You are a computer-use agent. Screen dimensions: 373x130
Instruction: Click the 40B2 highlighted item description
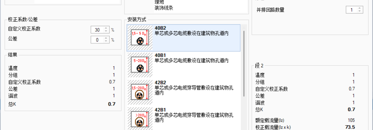pyautogui.click(x=191, y=33)
